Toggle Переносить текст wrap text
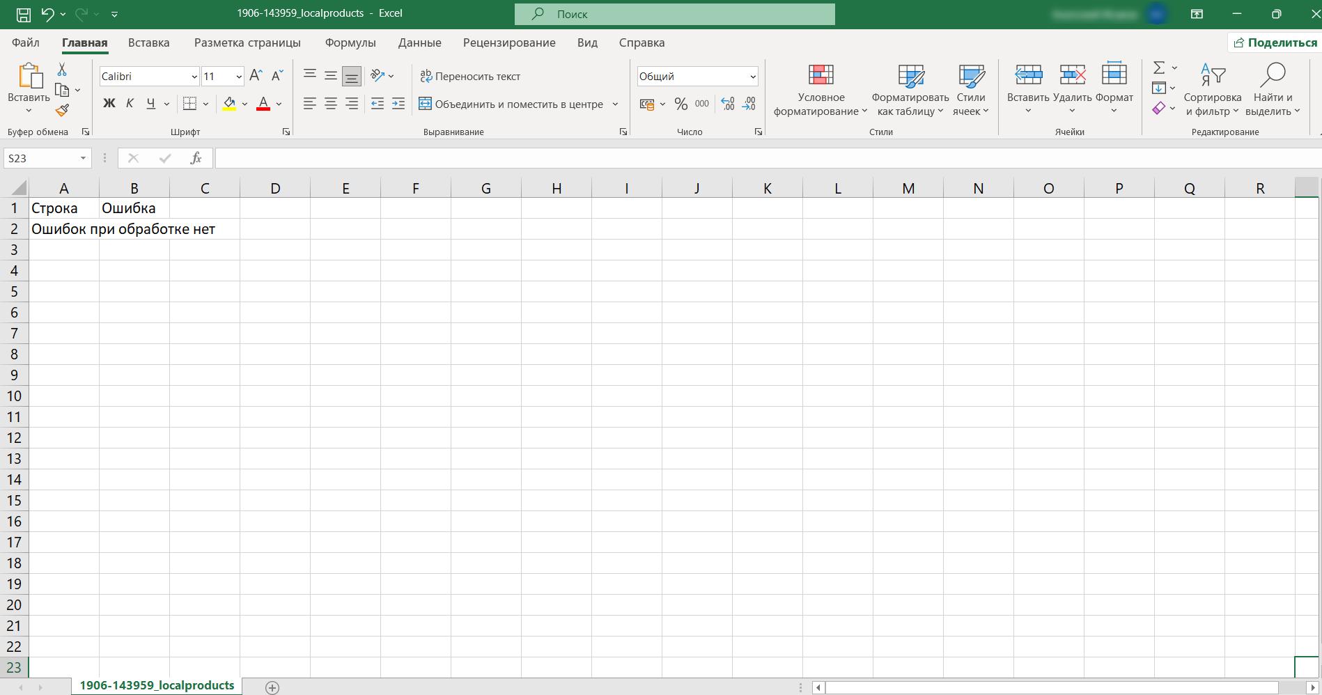Image resolution: width=1322 pixels, height=695 pixels. tap(470, 76)
